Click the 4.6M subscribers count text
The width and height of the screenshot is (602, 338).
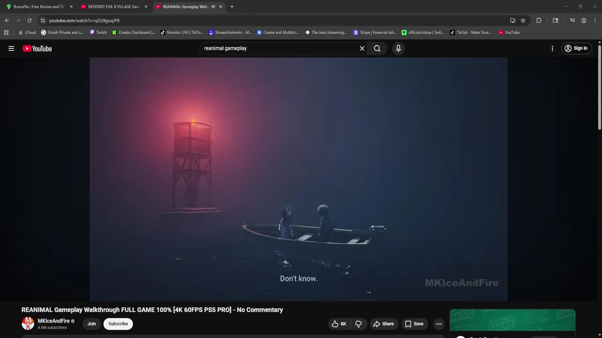(x=52, y=328)
